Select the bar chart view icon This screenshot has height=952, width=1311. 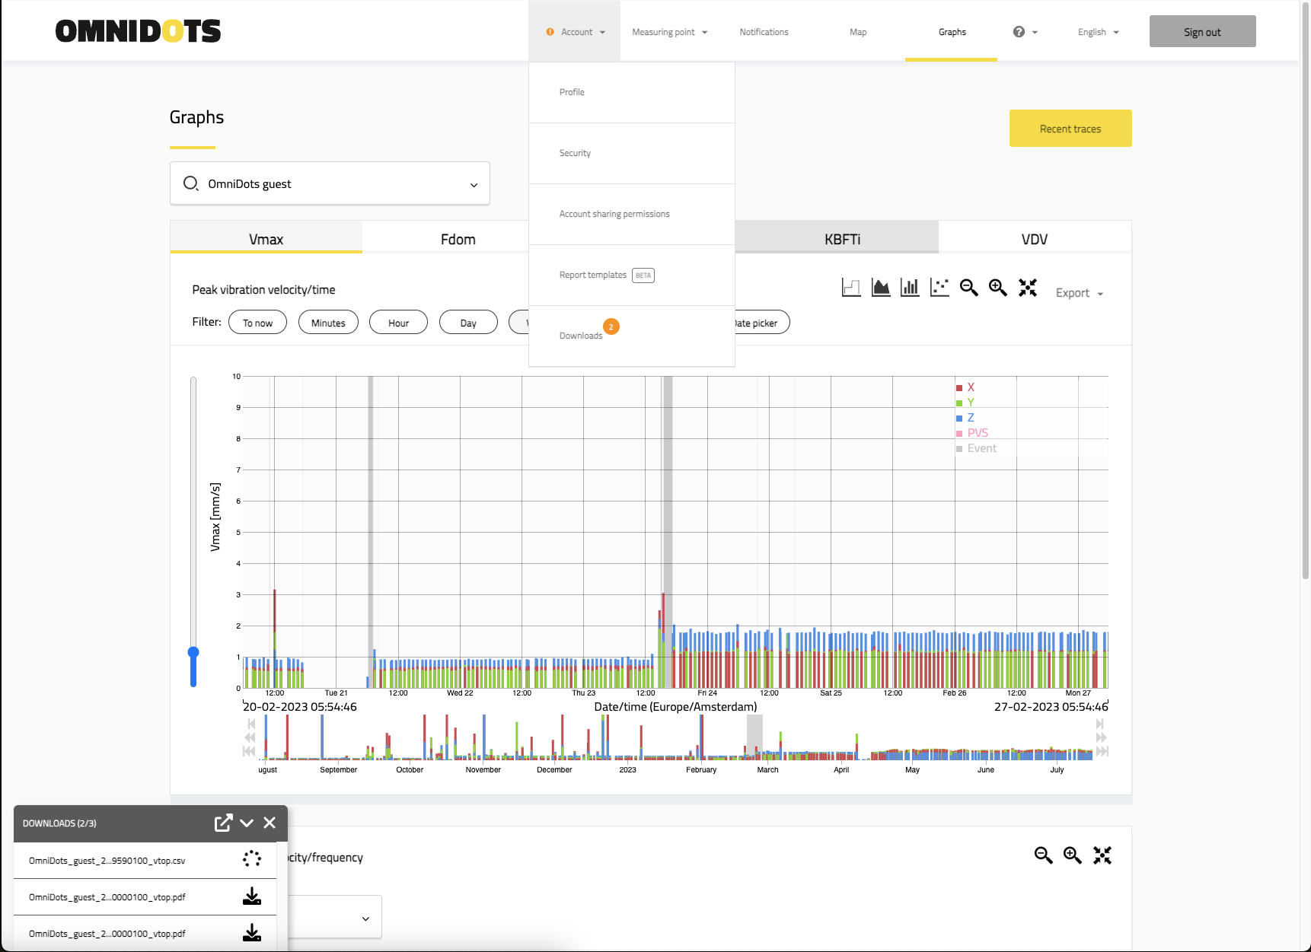coord(910,288)
